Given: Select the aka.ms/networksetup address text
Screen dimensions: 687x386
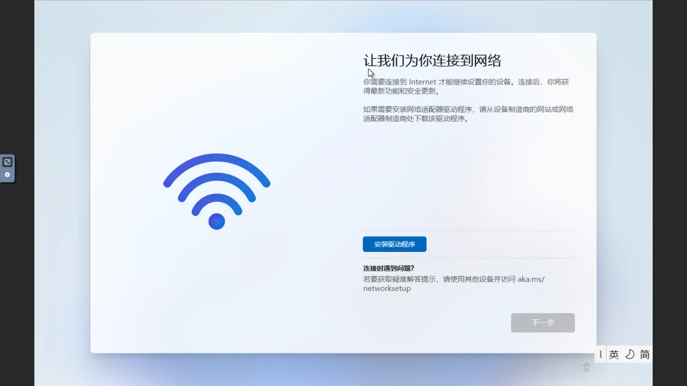Looking at the screenshot, I should (x=454, y=284).
